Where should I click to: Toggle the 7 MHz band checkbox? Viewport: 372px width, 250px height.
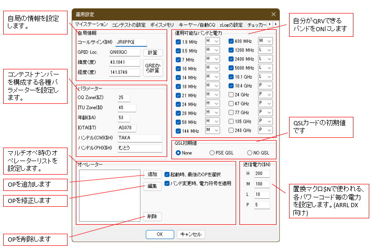click(178, 60)
